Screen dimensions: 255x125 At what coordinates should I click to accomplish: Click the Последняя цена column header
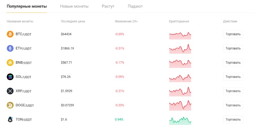[73, 21]
